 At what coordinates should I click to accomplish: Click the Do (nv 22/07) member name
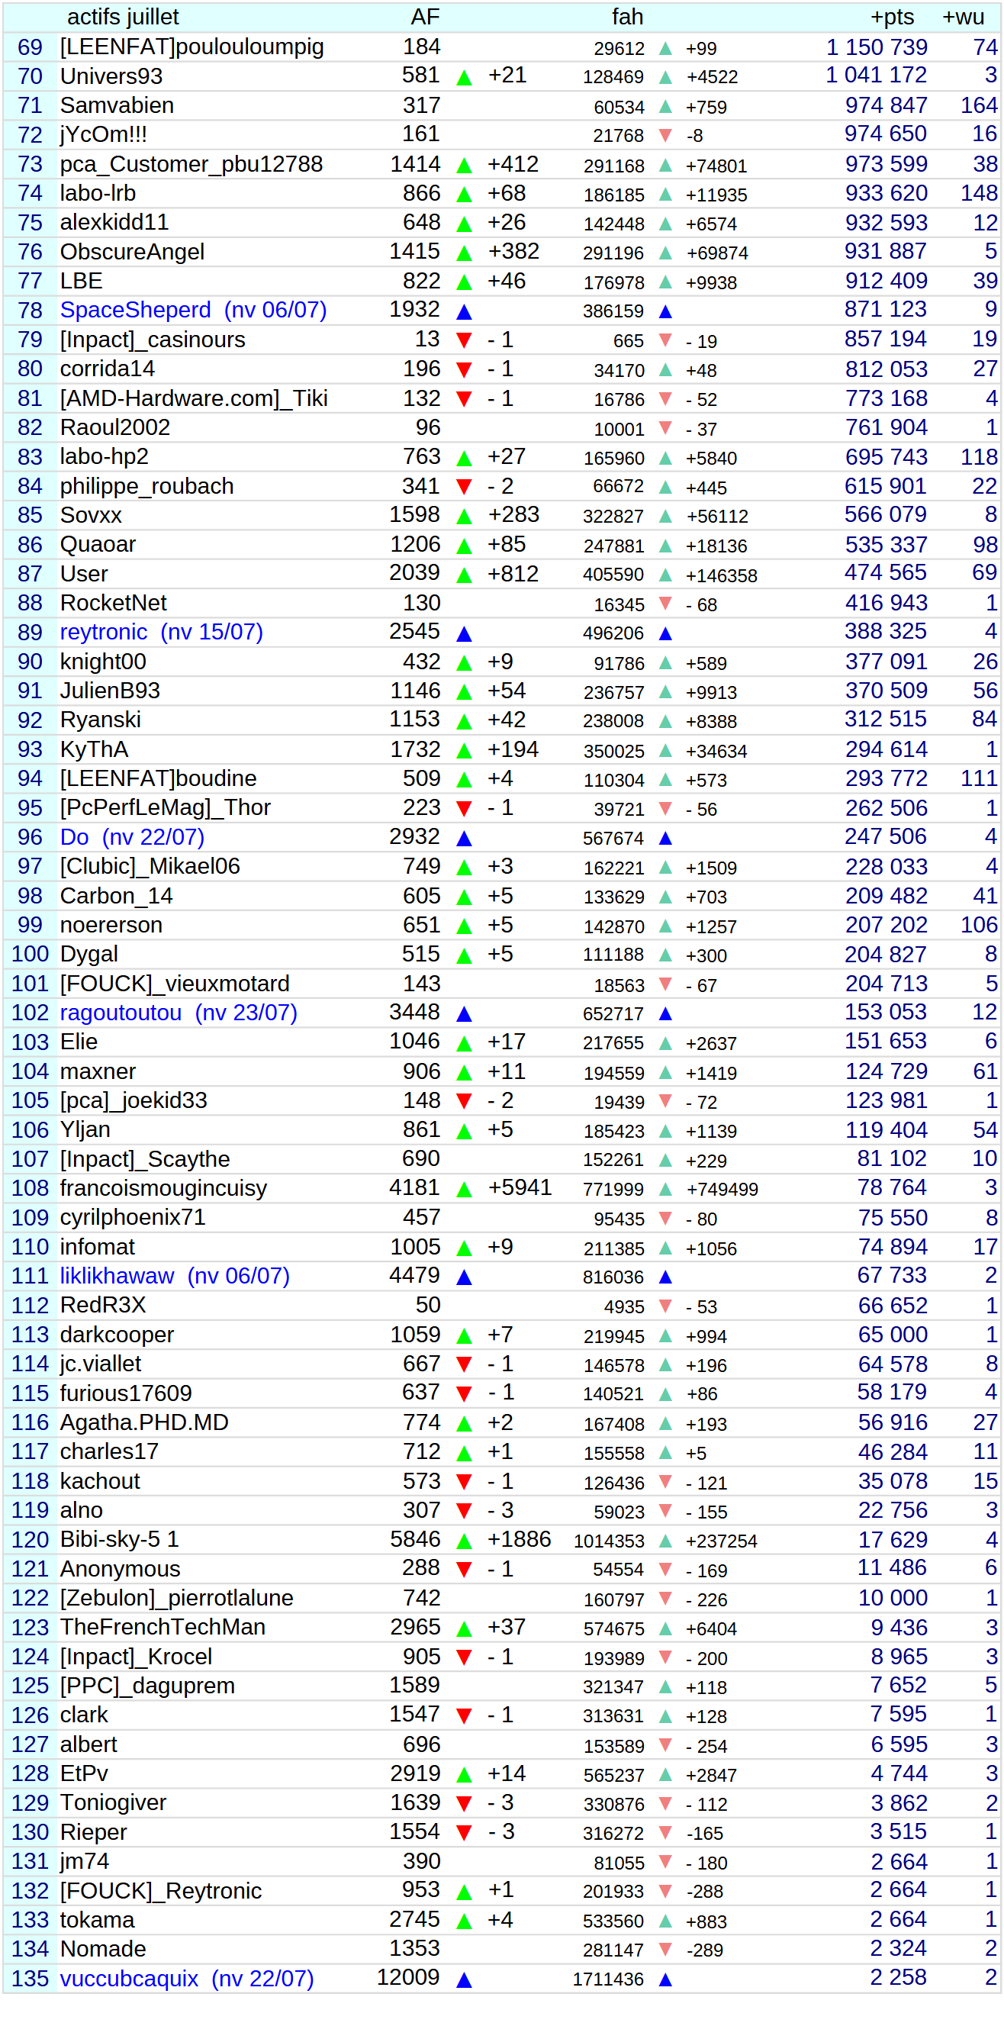[x=132, y=838]
